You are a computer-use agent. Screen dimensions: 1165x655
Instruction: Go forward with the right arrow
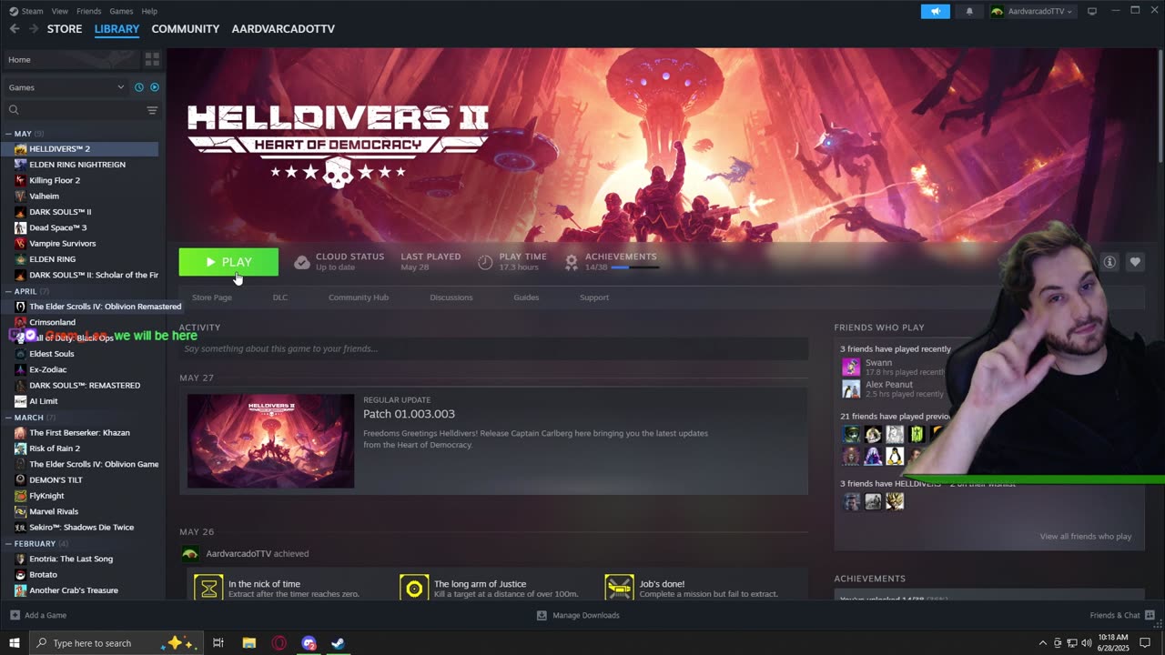(x=34, y=29)
